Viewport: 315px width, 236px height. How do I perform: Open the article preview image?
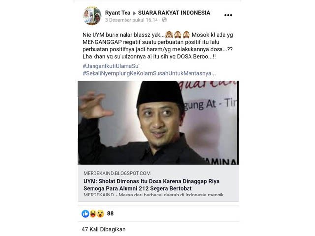point(158,122)
